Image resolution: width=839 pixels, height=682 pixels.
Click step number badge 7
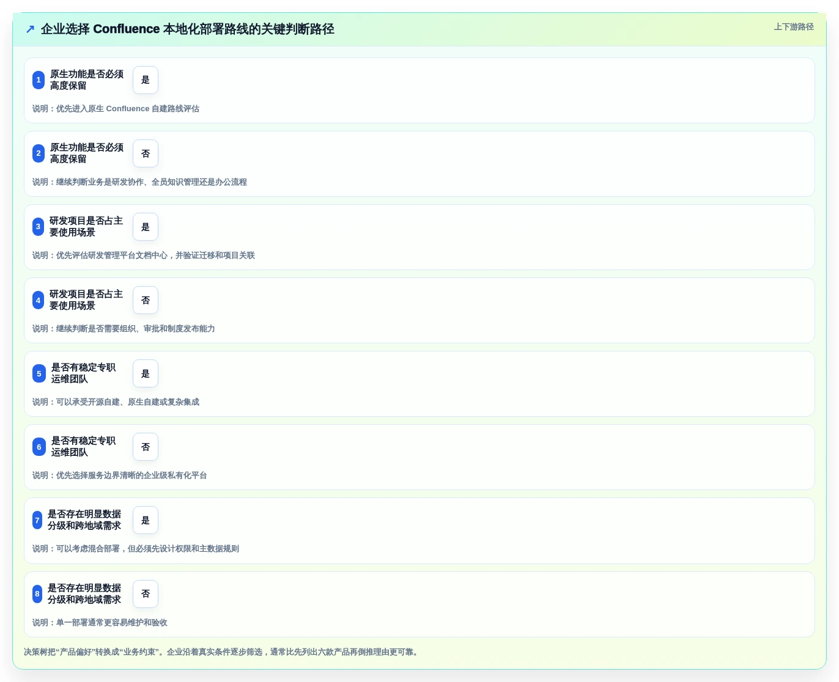pyautogui.click(x=37, y=520)
